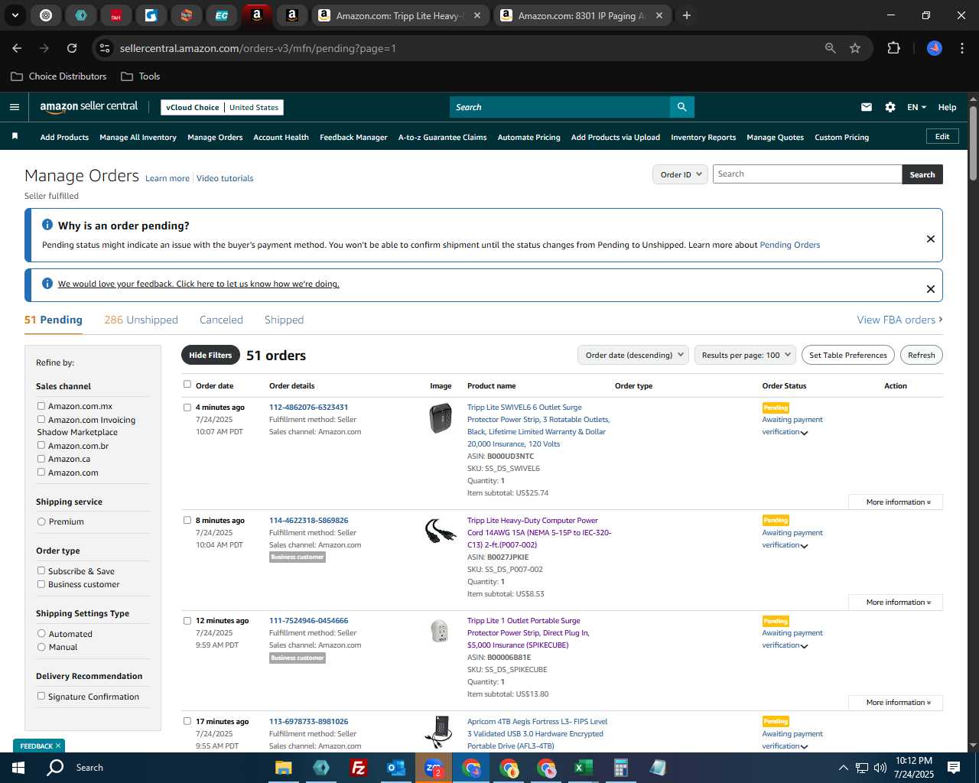
Task: Expand pending status details for order 112-4862076-6323431
Action: [804, 433]
